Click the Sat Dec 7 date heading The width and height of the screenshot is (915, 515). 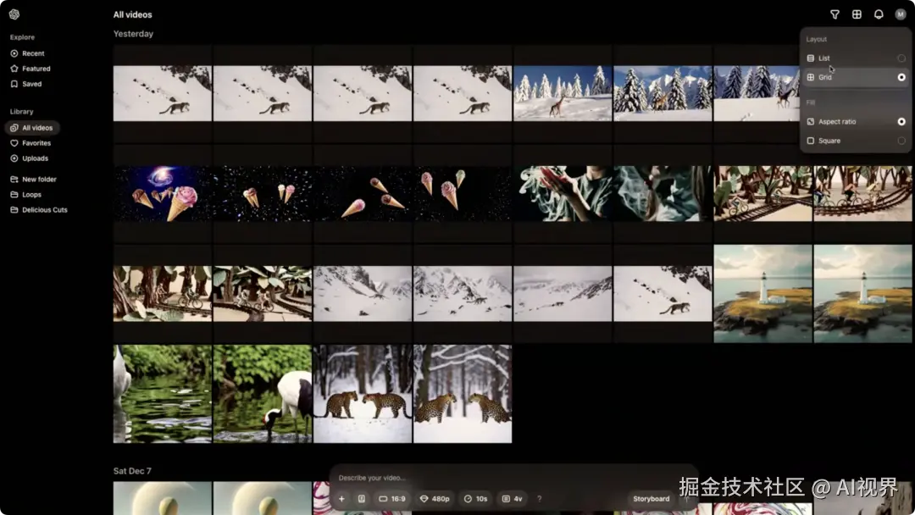[x=132, y=471]
